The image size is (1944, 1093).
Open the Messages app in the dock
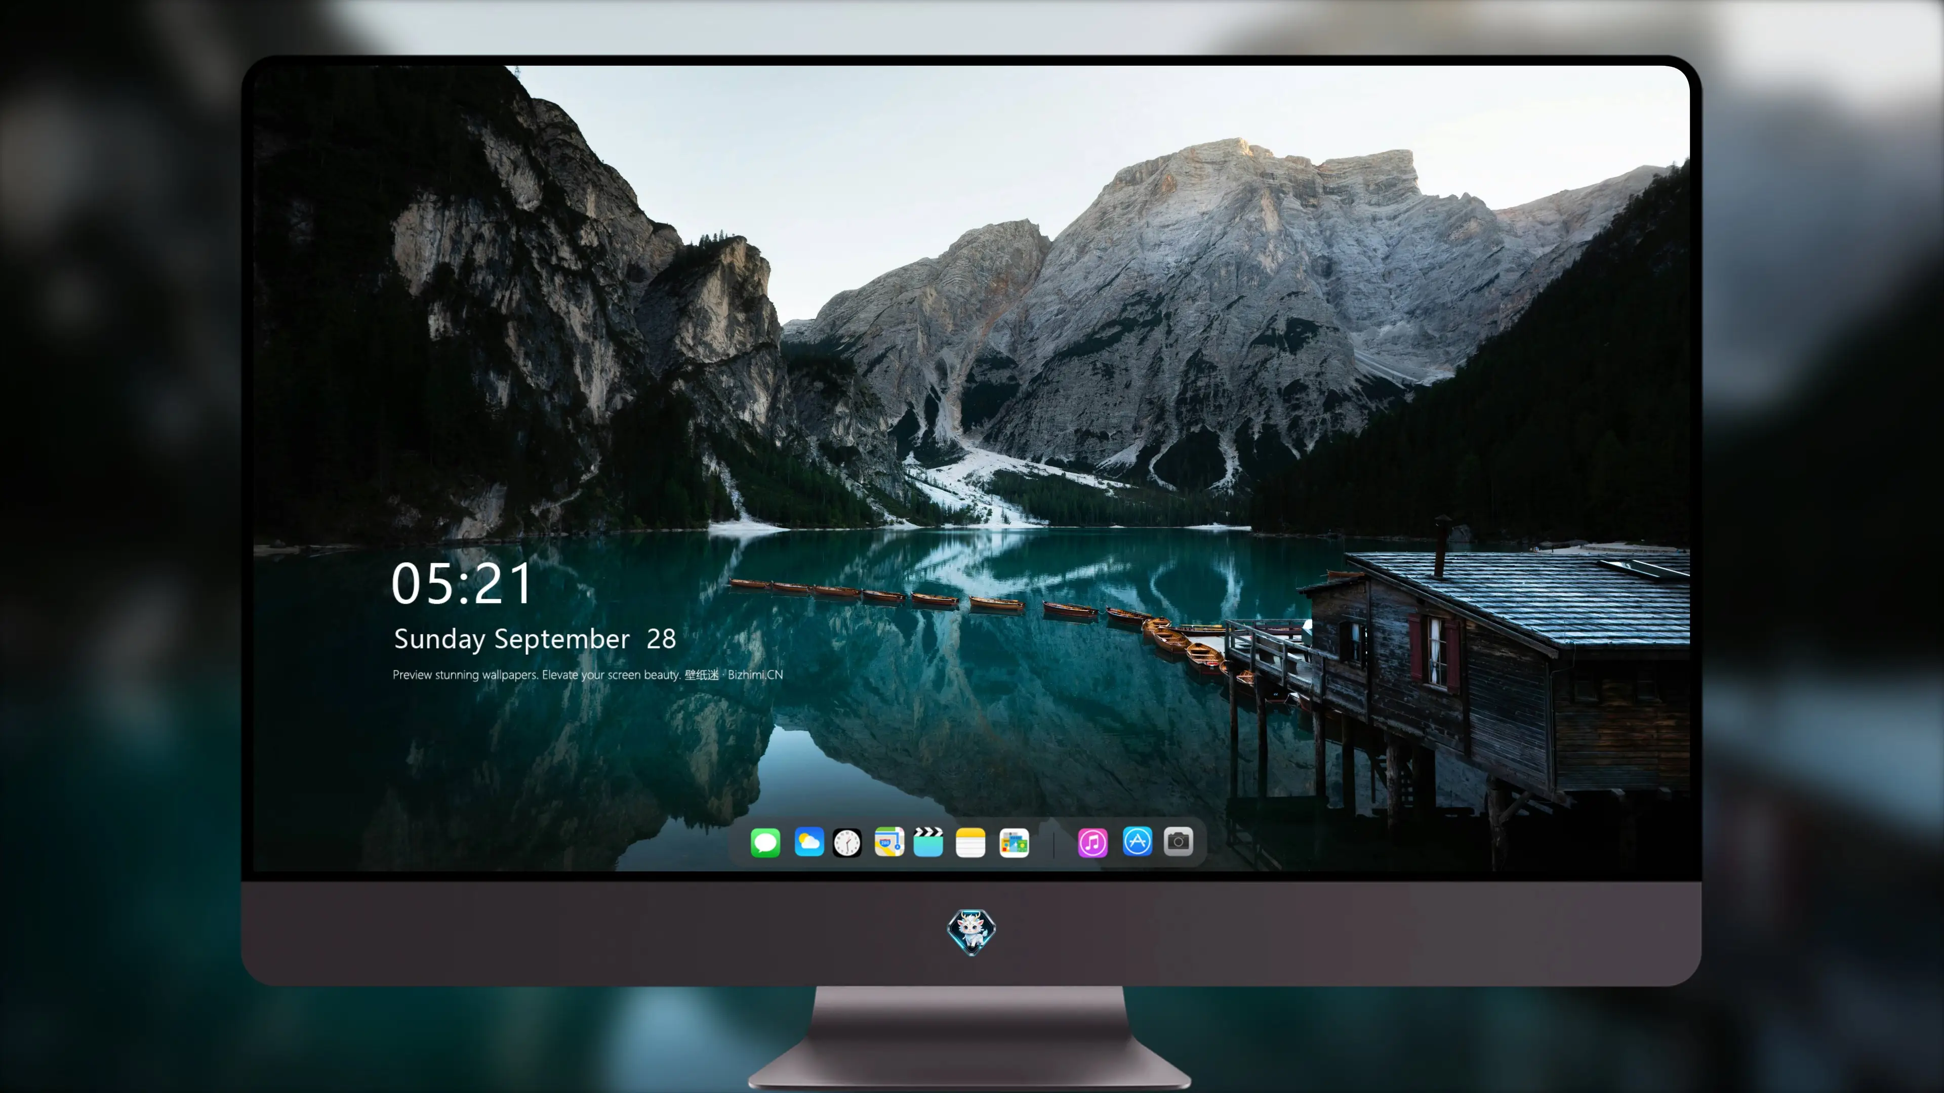[x=765, y=842]
